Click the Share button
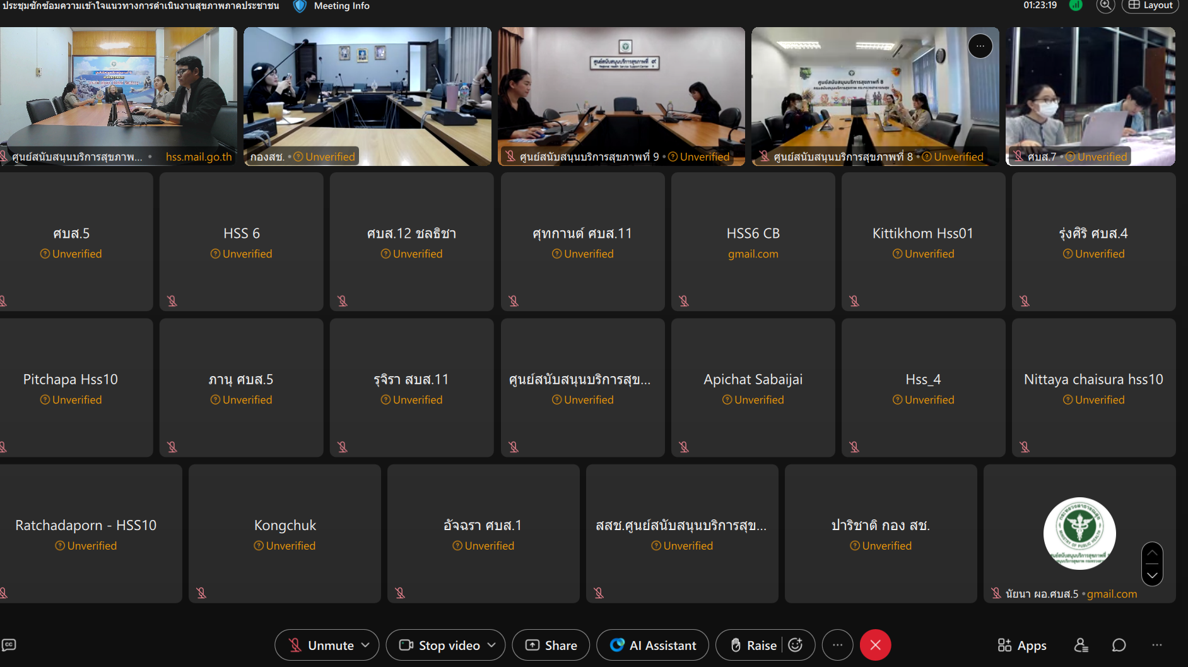This screenshot has height=667, width=1188. pos(551,645)
